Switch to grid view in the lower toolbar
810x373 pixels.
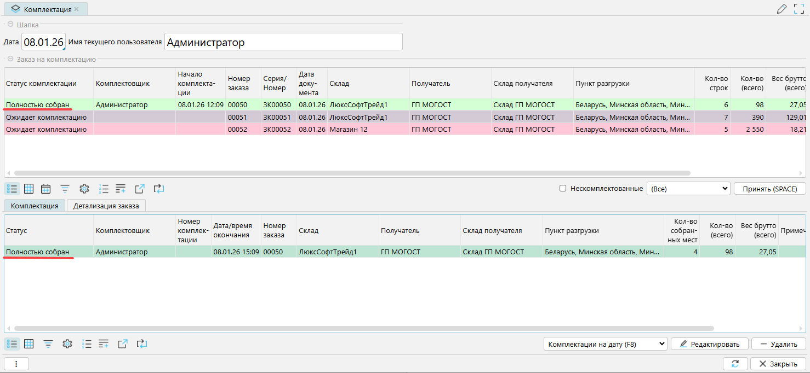pyautogui.click(x=29, y=344)
